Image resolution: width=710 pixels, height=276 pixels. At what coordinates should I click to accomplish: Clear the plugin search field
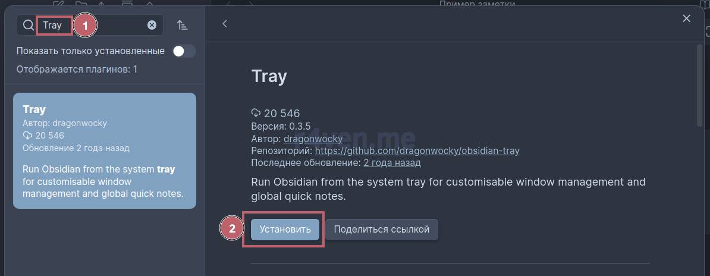(x=152, y=25)
